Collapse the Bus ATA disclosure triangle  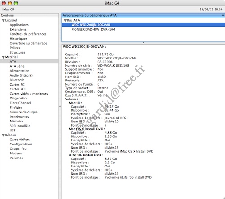[x=65, y=21]
